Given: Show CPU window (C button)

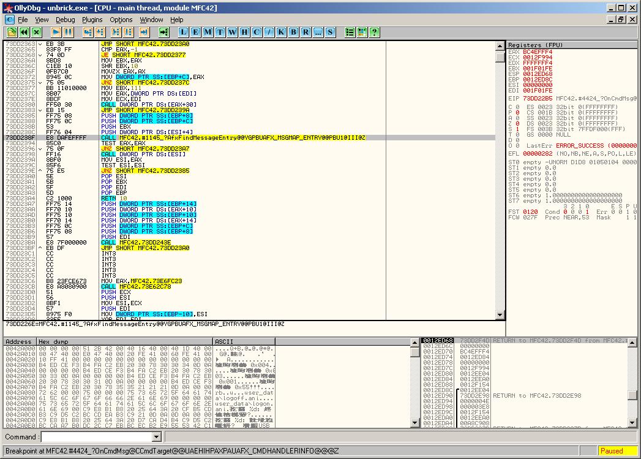Looking at the screenshot, I should 257,32.
